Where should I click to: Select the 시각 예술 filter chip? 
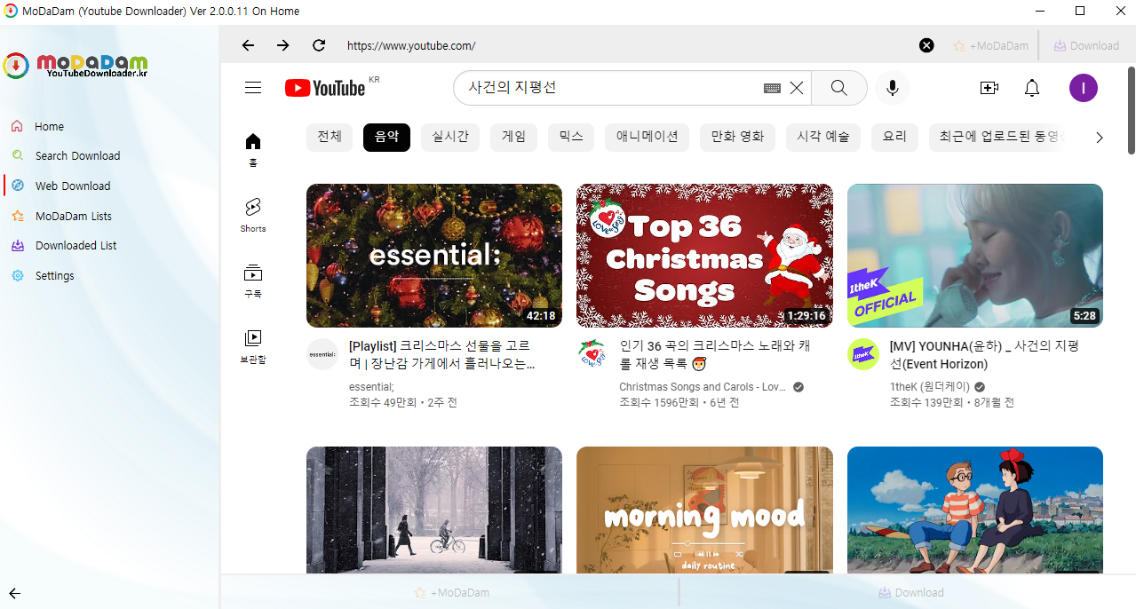822,138
